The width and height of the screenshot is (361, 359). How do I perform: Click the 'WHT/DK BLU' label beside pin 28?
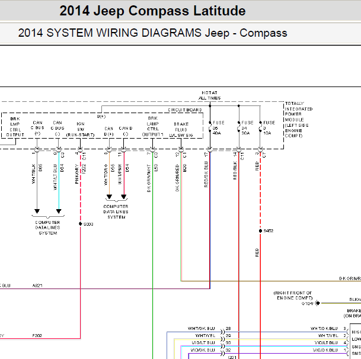[201, 328]
